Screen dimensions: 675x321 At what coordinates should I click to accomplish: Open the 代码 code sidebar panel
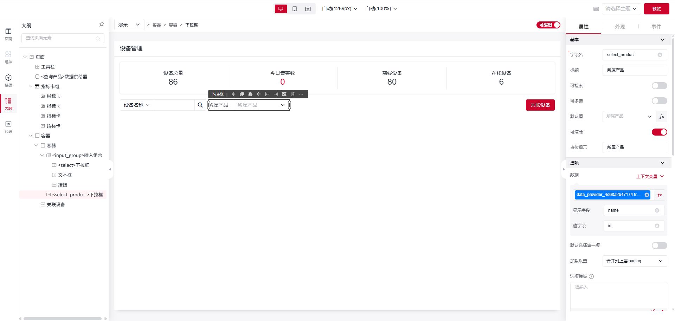click(8, 126)
